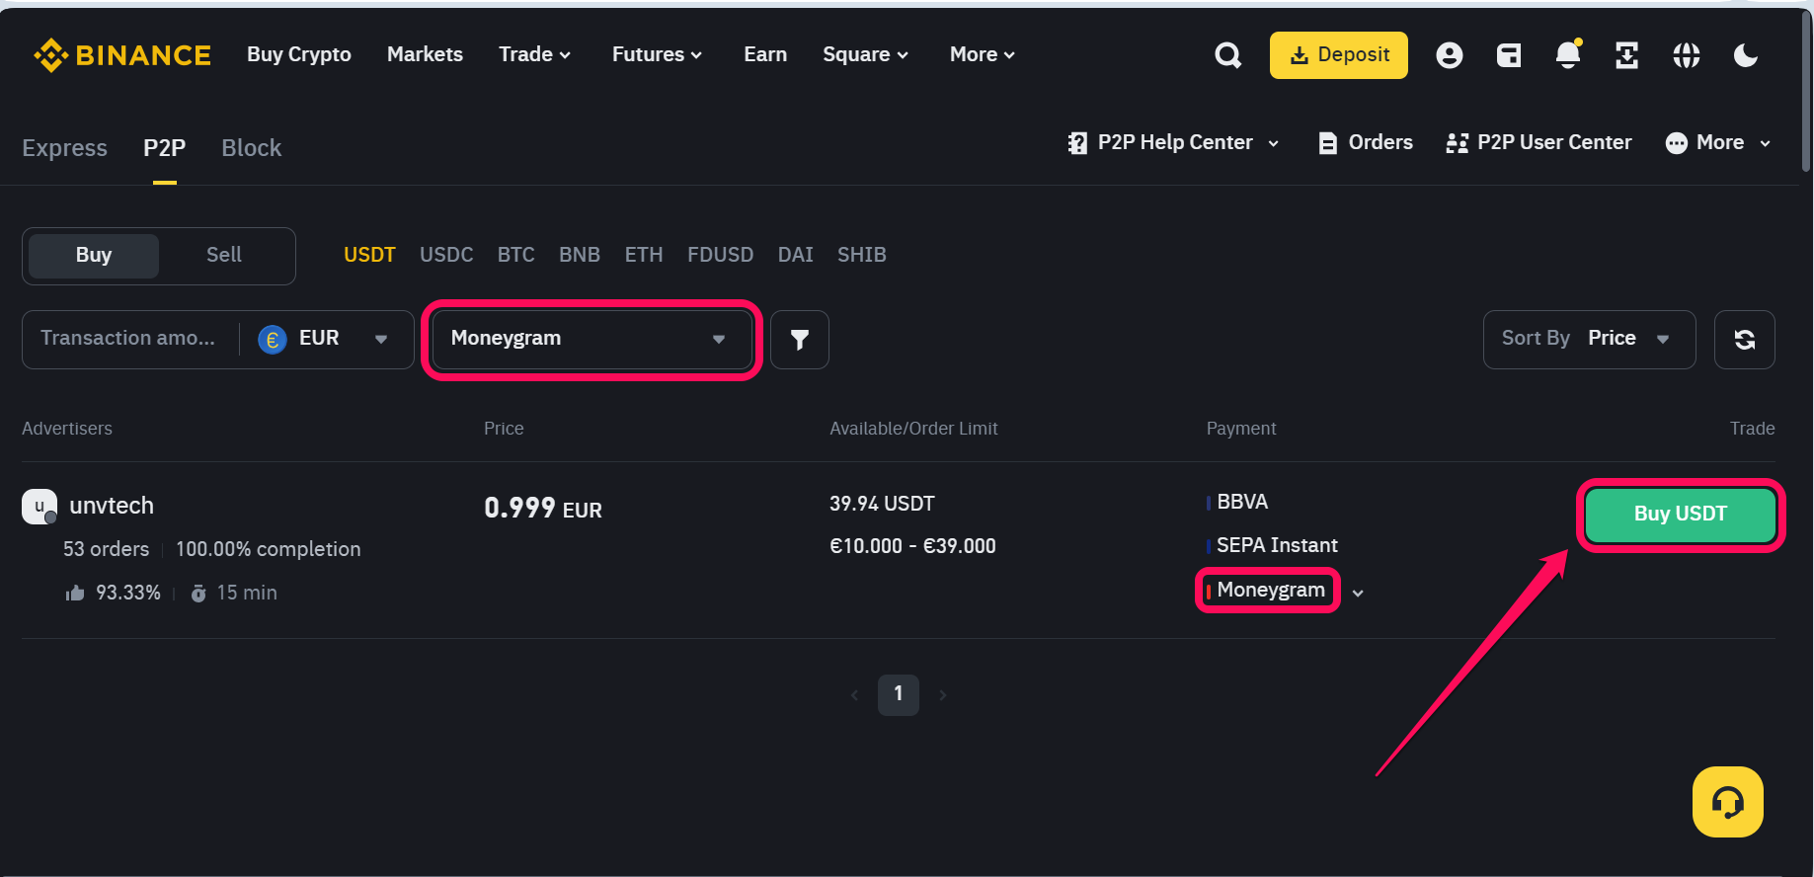Screen dimensions: 1814x877
Task: Click the next page arrow
Action: [943, 695]
